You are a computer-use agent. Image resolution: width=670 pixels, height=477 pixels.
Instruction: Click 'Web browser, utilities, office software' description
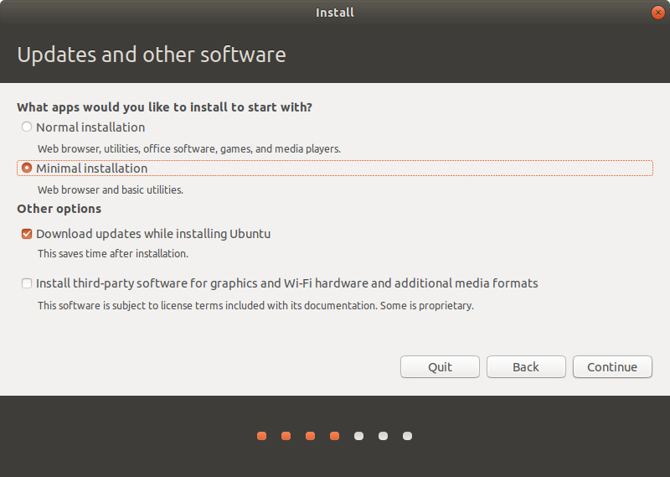point(189,149)
